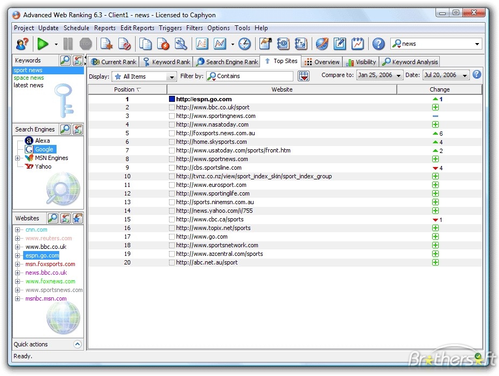Expand the www.bbc.co.uk website node
The image size is (499, 376).
pyautogui.click(x=18, y=247)
